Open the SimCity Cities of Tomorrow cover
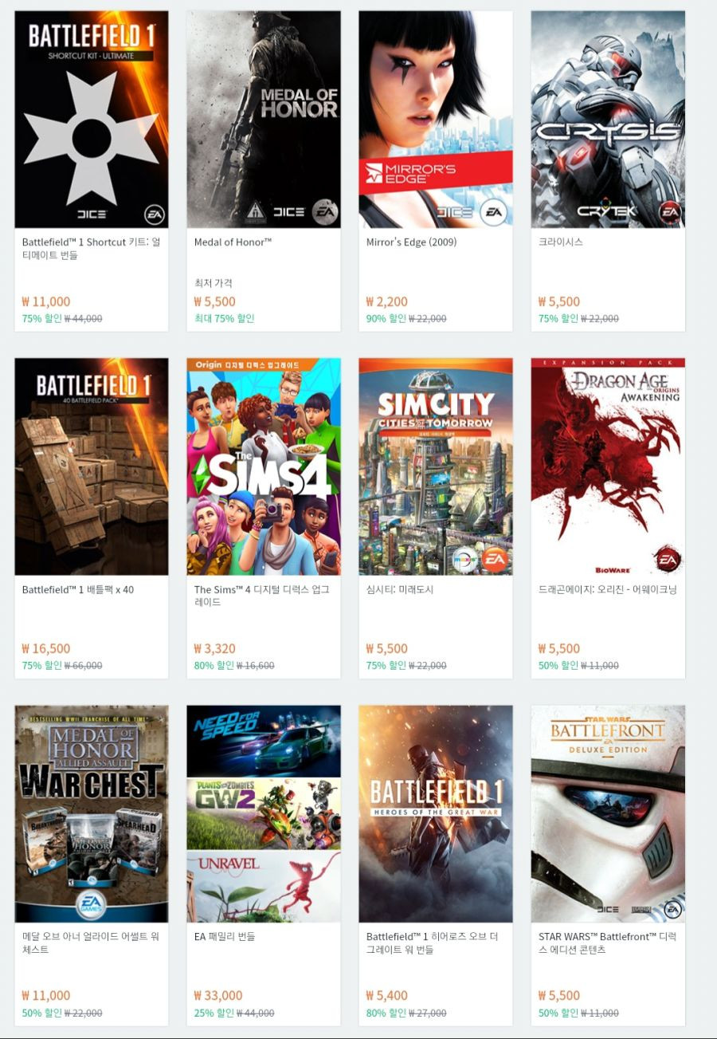The width and height of the screenshot is (717, 1039). click(436, 466)
